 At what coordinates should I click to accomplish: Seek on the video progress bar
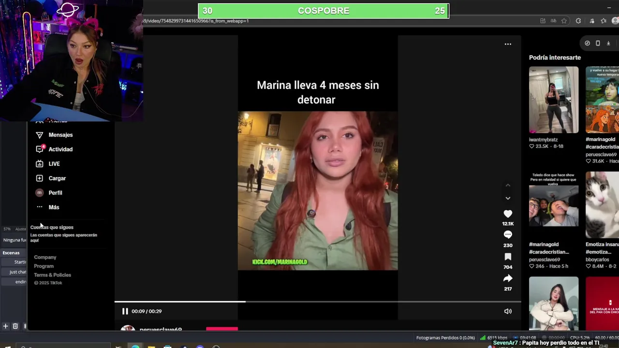click(318, 302)
